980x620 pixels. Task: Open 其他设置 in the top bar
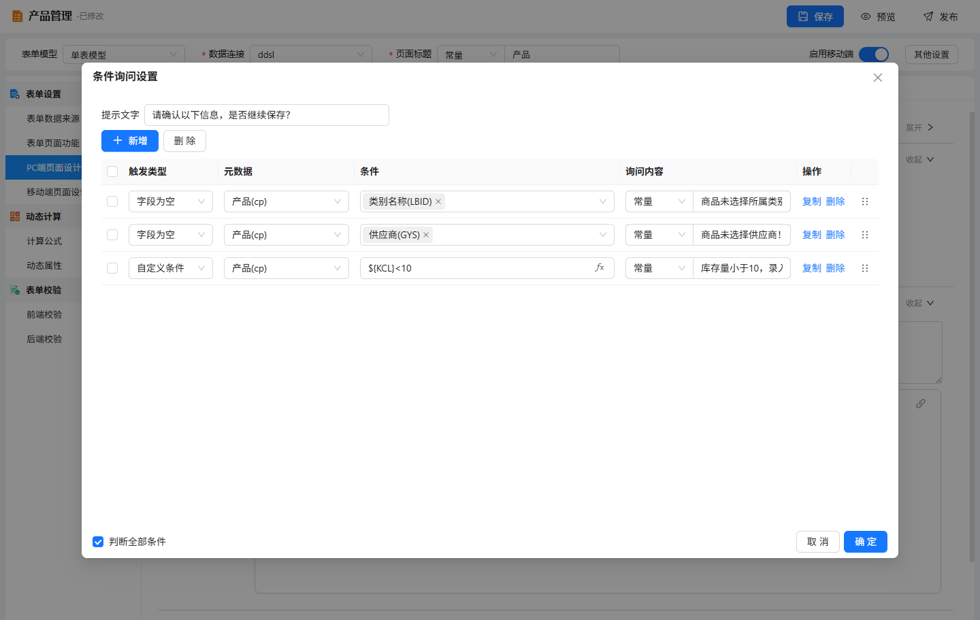click(932, 54)
